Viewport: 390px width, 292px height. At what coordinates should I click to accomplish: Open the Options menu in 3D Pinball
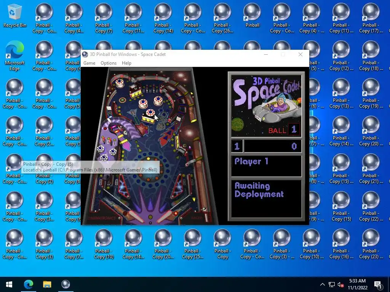(x=109, y=63)
